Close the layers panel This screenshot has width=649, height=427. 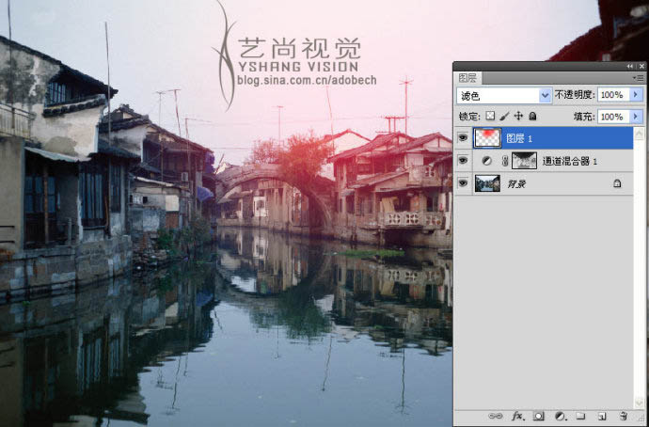point(641,66)
